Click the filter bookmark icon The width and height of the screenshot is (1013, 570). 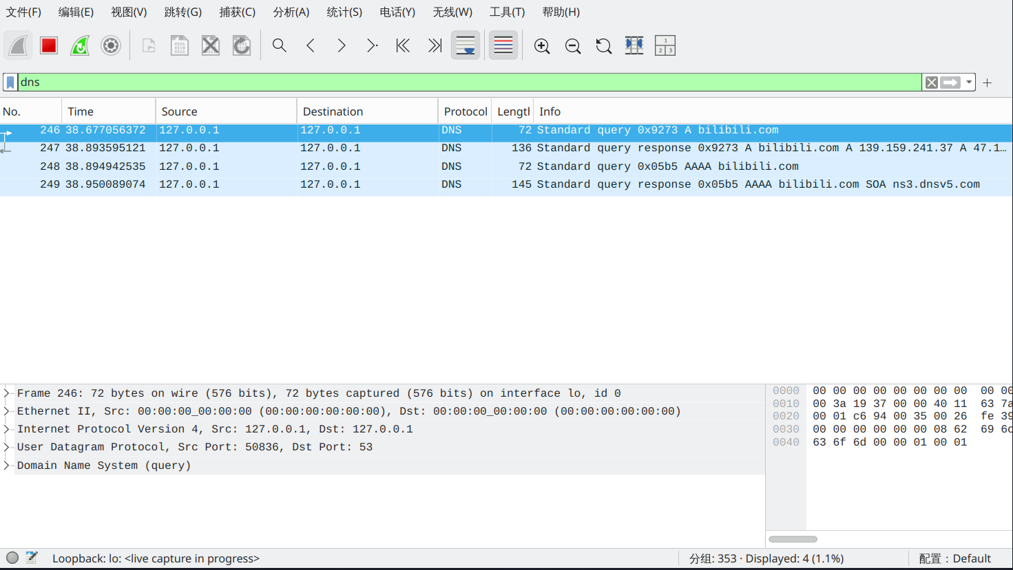(x=10, y=83)
